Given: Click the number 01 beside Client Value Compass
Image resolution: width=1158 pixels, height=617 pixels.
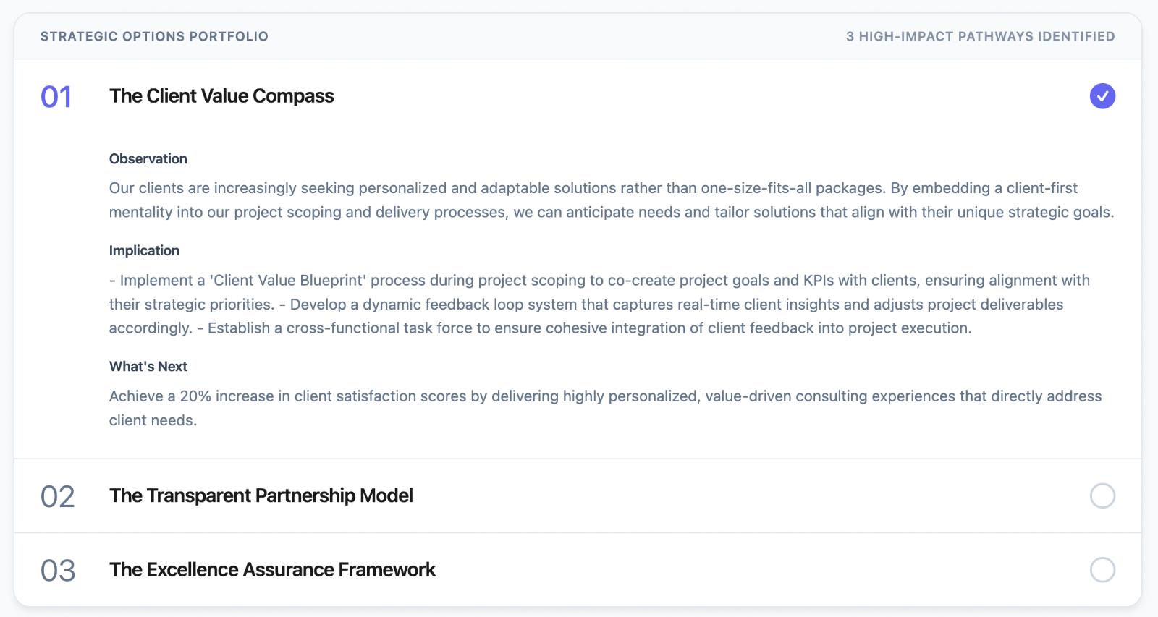Looking at the screenshot, I should [58, 95].
